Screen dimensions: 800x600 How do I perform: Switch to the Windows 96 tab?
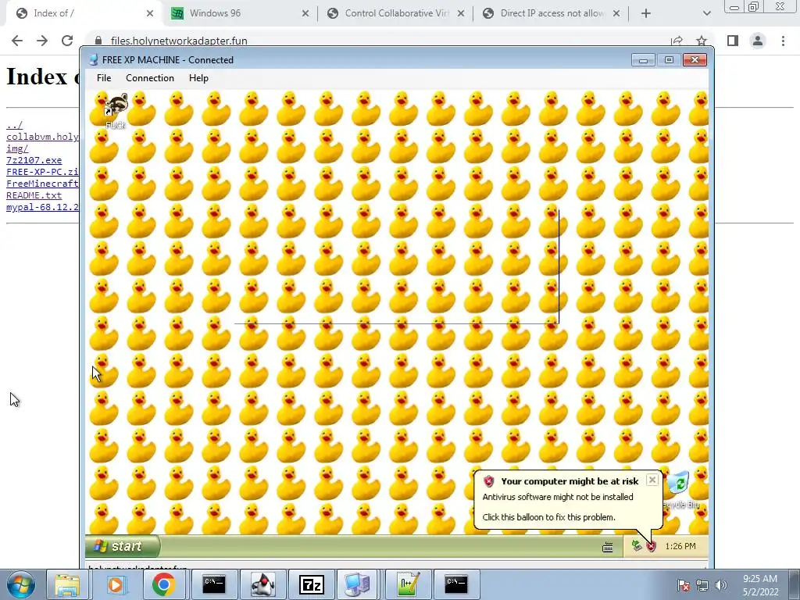click(240, 13)
